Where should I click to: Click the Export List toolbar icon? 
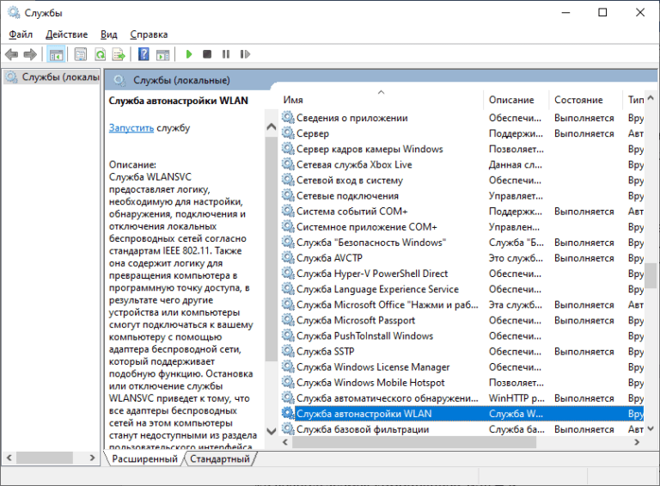(x=118, y=54)
